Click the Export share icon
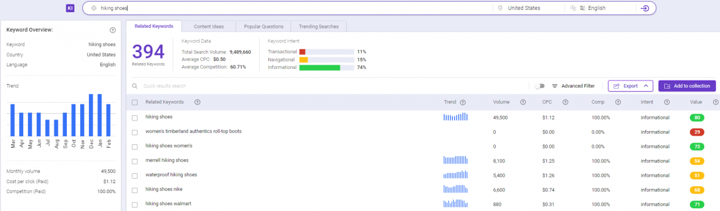Screen dimensions: 720x211 pos(617,86)
